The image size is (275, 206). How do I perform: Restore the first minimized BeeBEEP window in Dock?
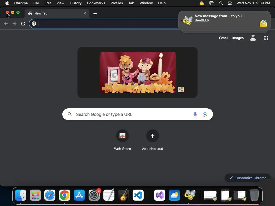[x=210, y=196]
